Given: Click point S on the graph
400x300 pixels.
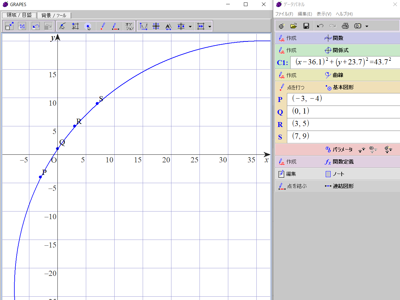Looking at the screenshot, I should (97, 103).
